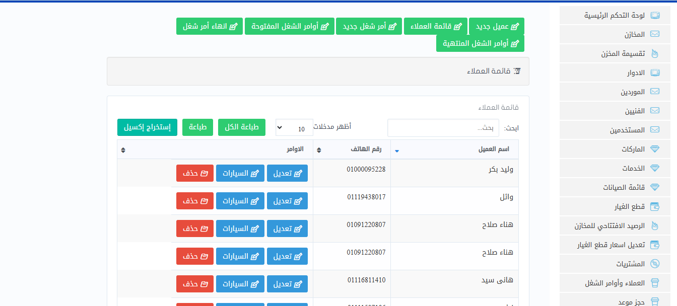Click عميل جديد button
Screen dimensions: 677x306
[497, 26]
